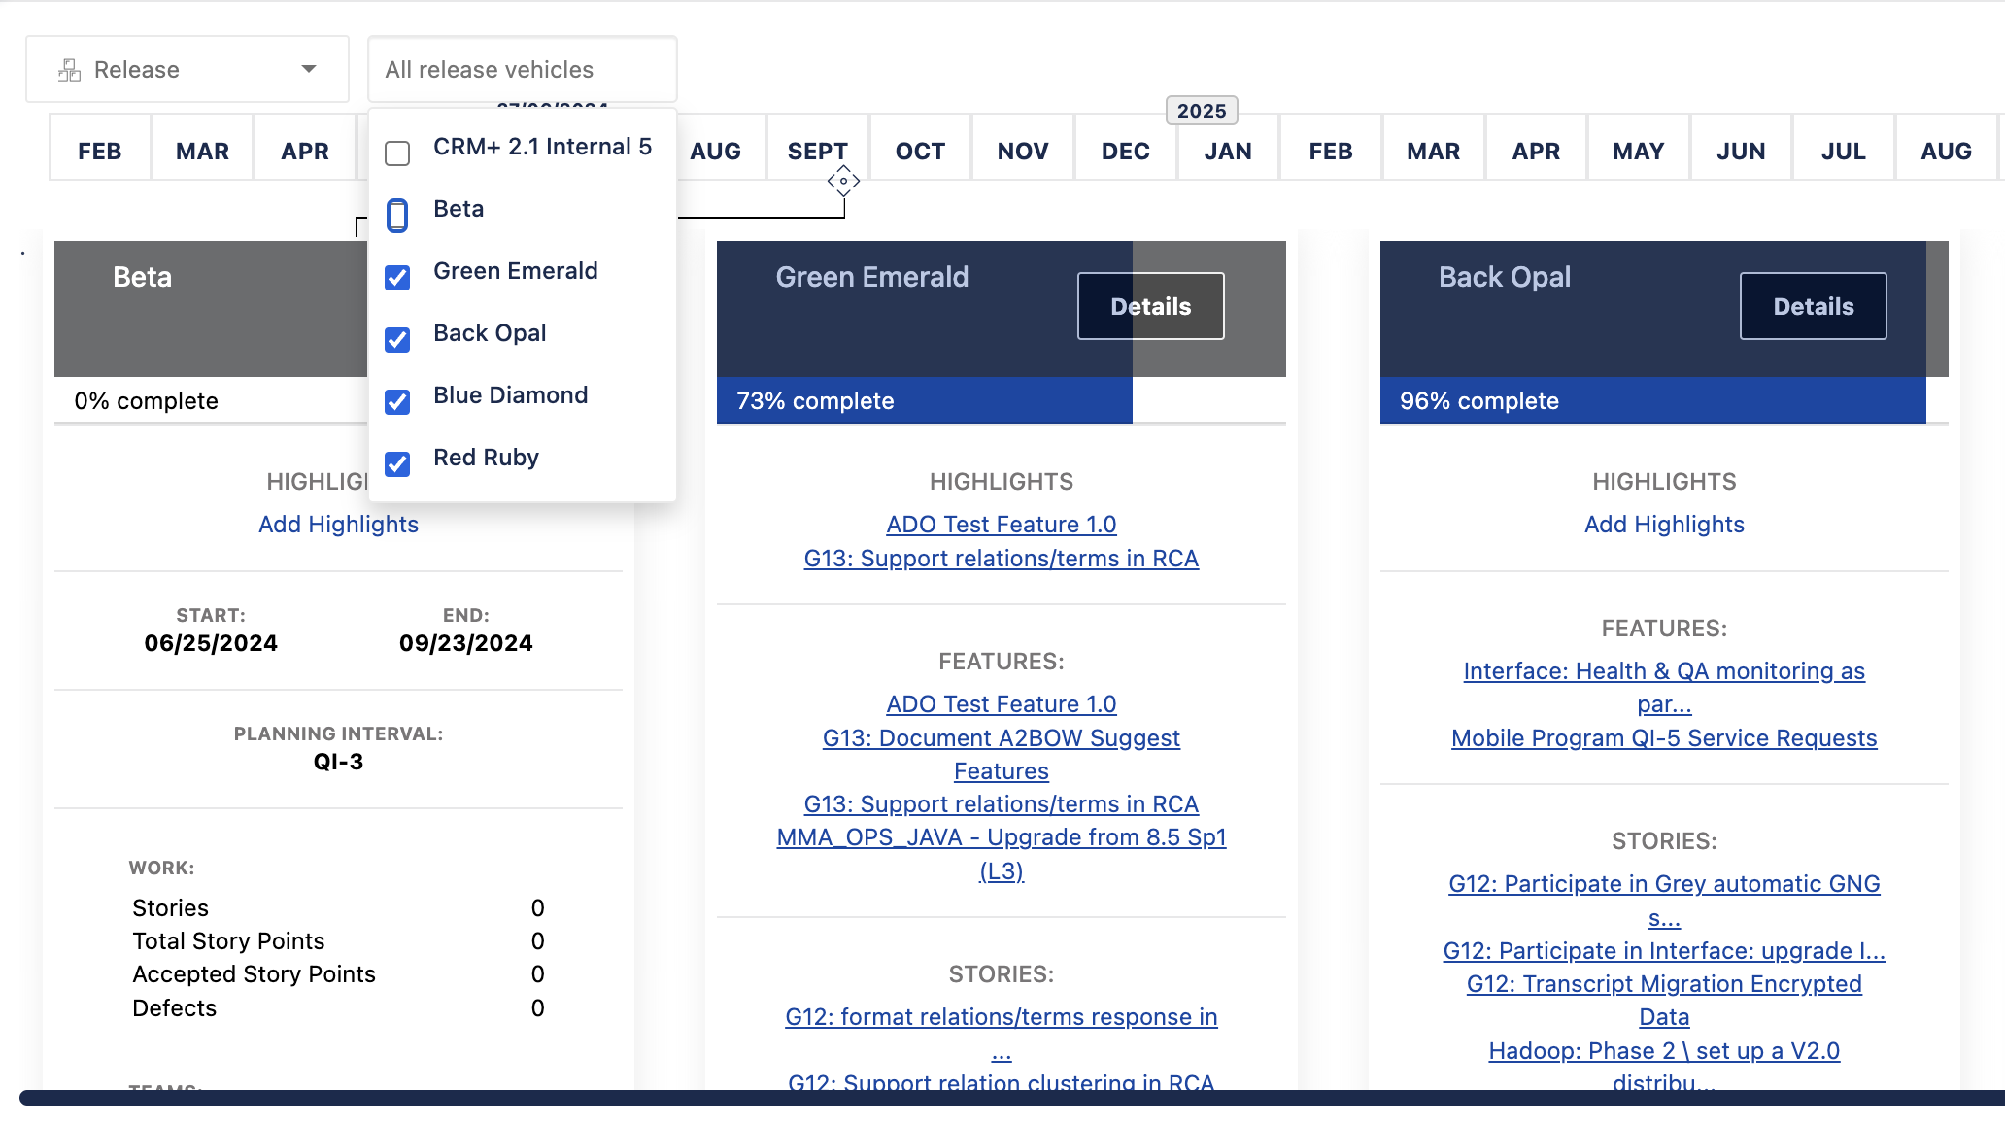Open MMA_OPS_JAVA Upgrade from 8.5 Sp1 link
This screenshot has height=1125, width=2005.
[1001, 854]
